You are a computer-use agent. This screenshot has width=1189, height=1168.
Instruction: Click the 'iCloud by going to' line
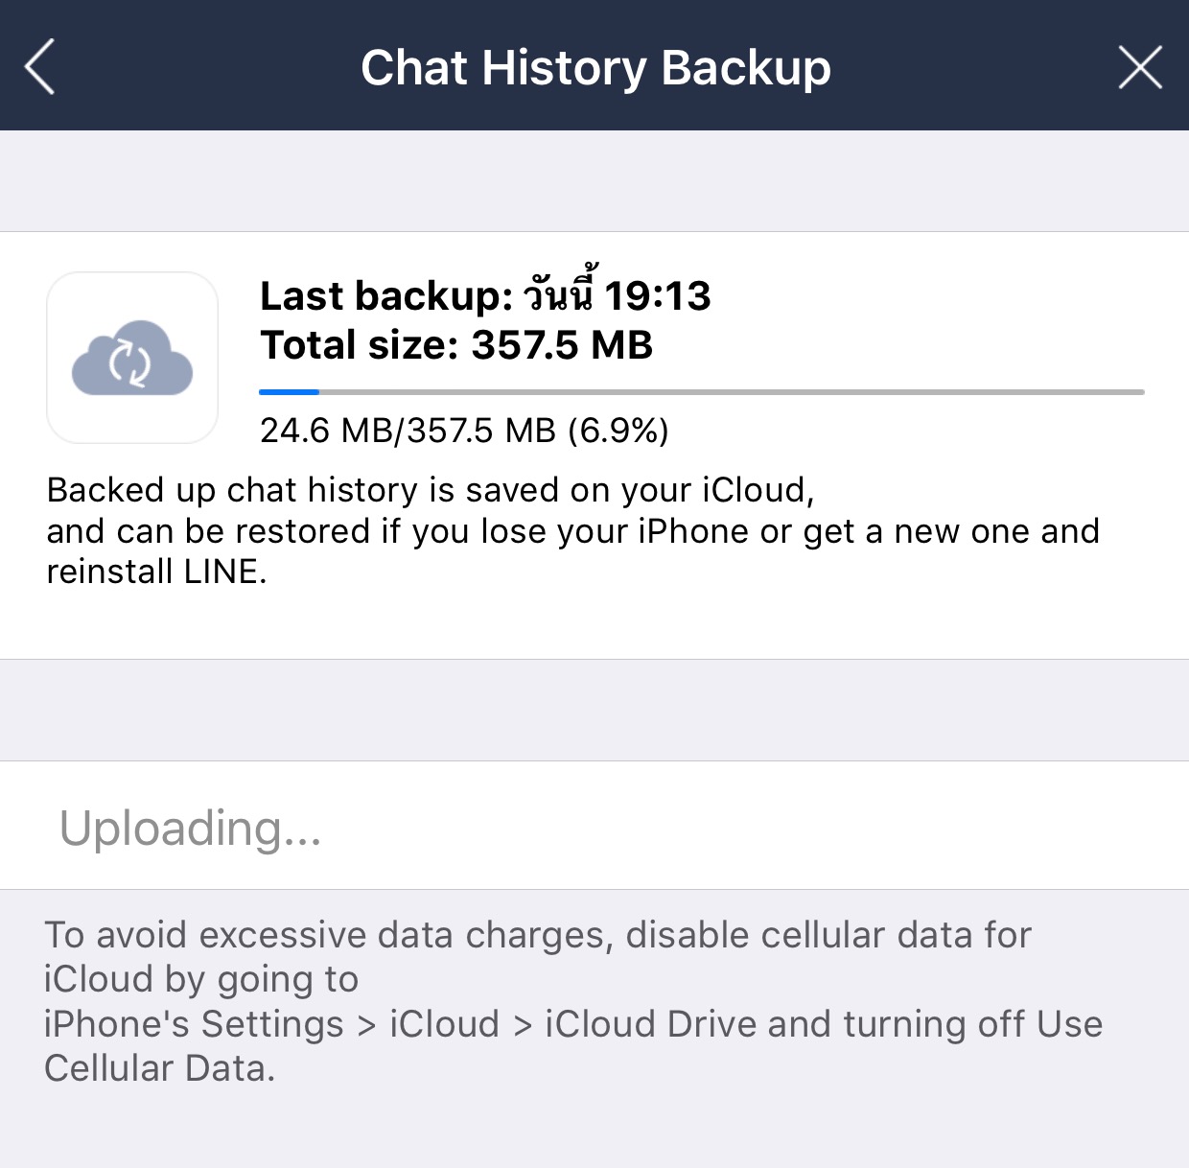tap(201, 979)
